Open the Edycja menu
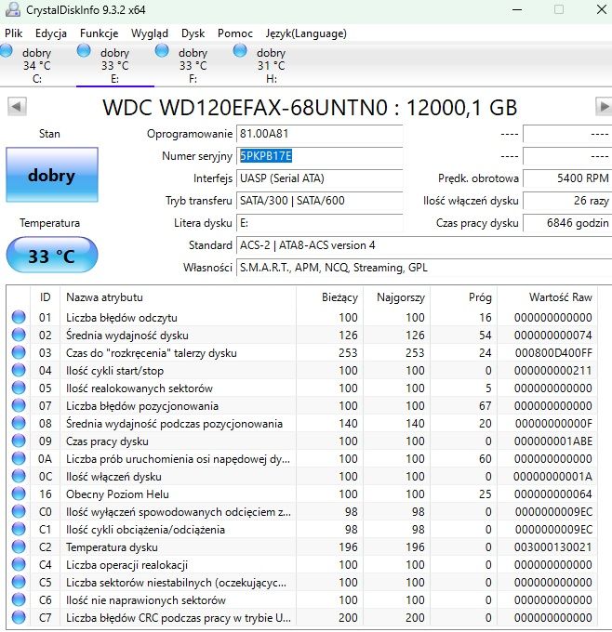The image size is (612, 632). [51, 33]
